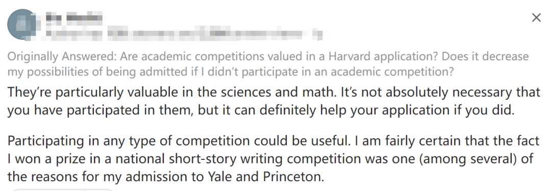The width and height of the screenshot is (551, 191).
Task: Close the answer with the X icon
Action: 536,17
